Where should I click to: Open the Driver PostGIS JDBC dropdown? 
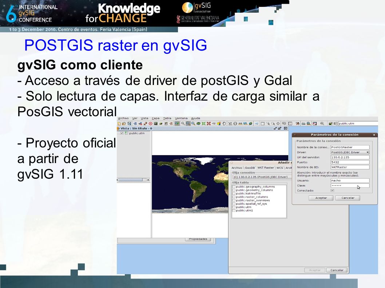coord(350,152)
